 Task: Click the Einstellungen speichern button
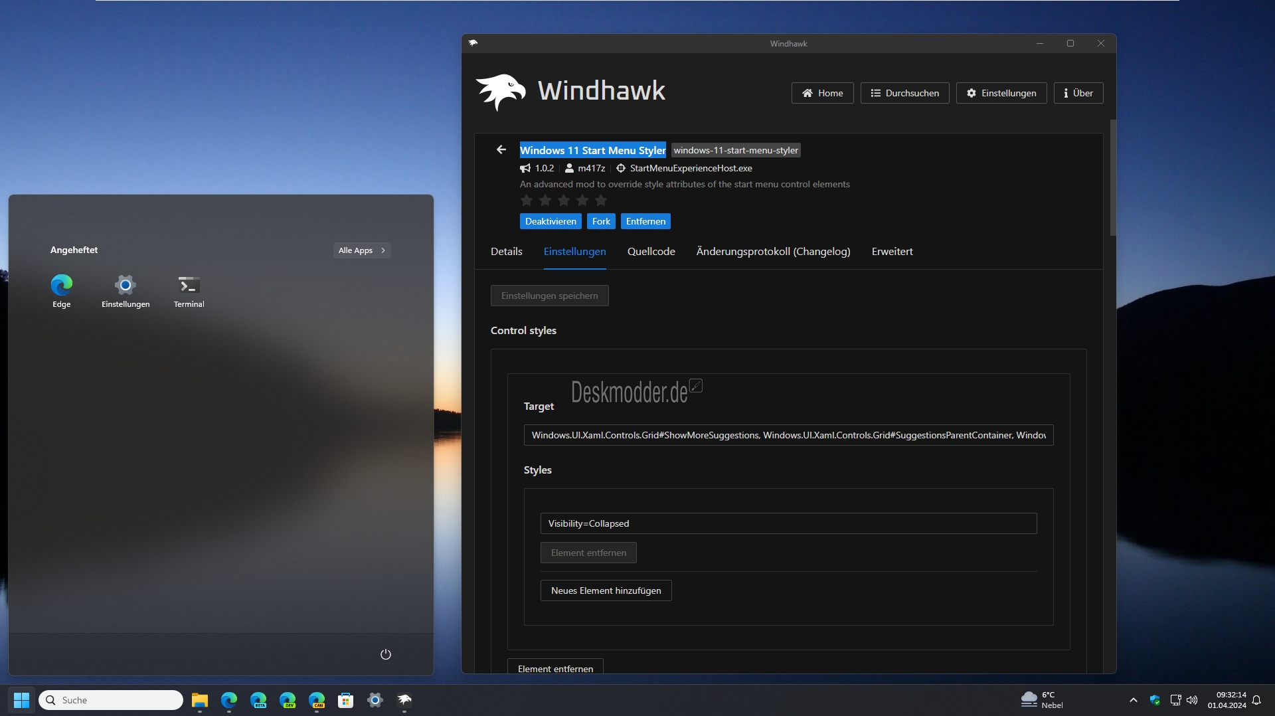point(550,296)
